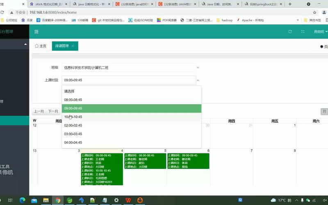Choose the 08:00-08:45 time slot option

[x=132, y=100]
